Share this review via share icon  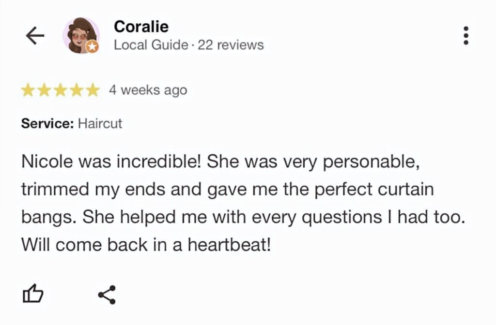coord(107,294)
